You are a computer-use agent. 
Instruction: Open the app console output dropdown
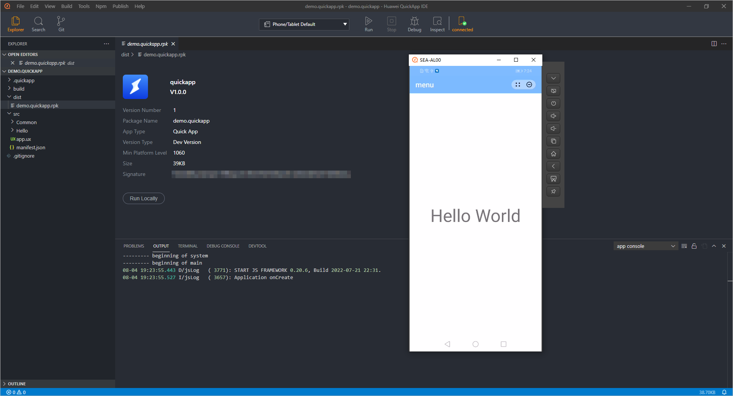pyautogui.click(x=646, y=246)
